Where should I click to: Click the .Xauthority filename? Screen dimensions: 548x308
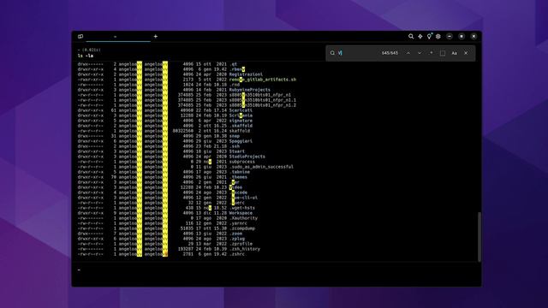click(x=243, y=218)
